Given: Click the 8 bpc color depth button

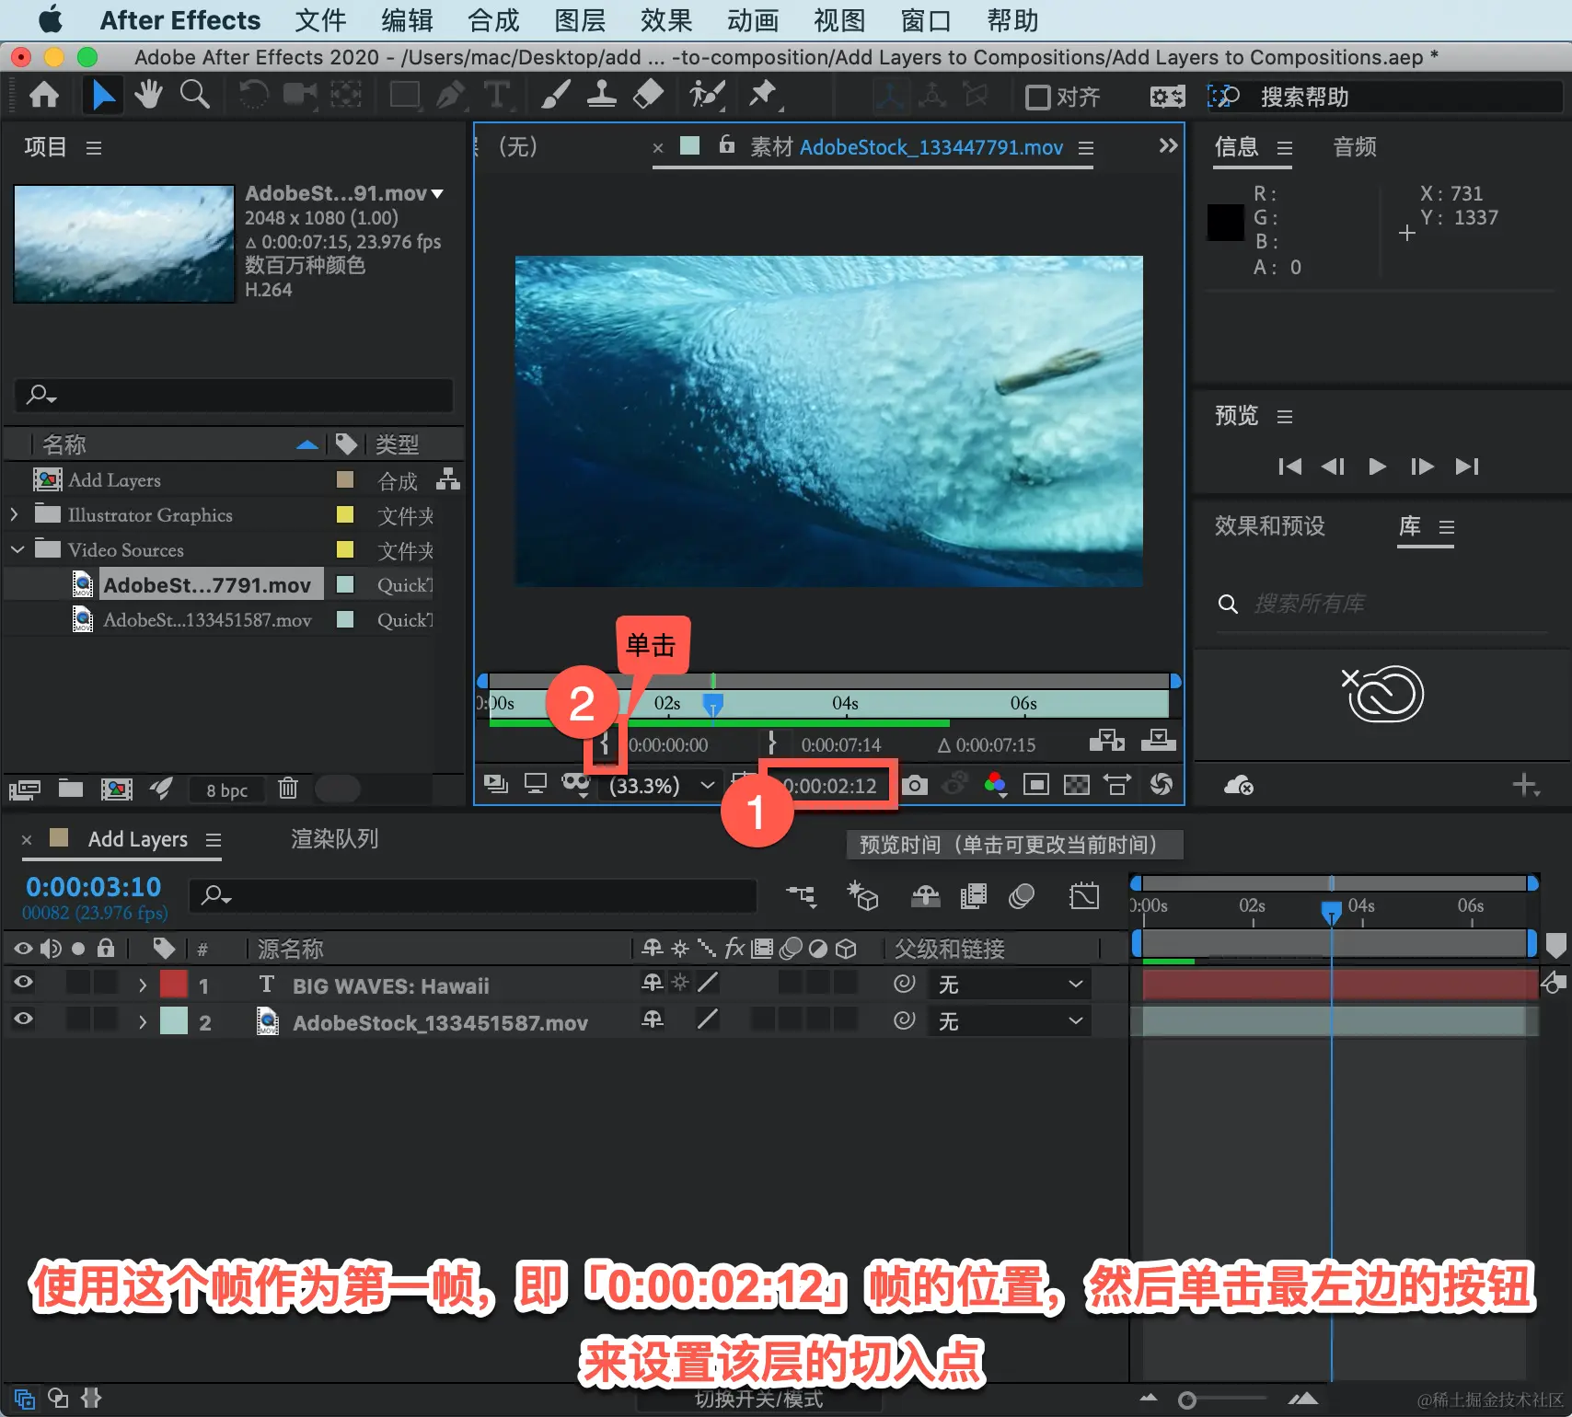Looking at the screenshot, I should [226, 789].
